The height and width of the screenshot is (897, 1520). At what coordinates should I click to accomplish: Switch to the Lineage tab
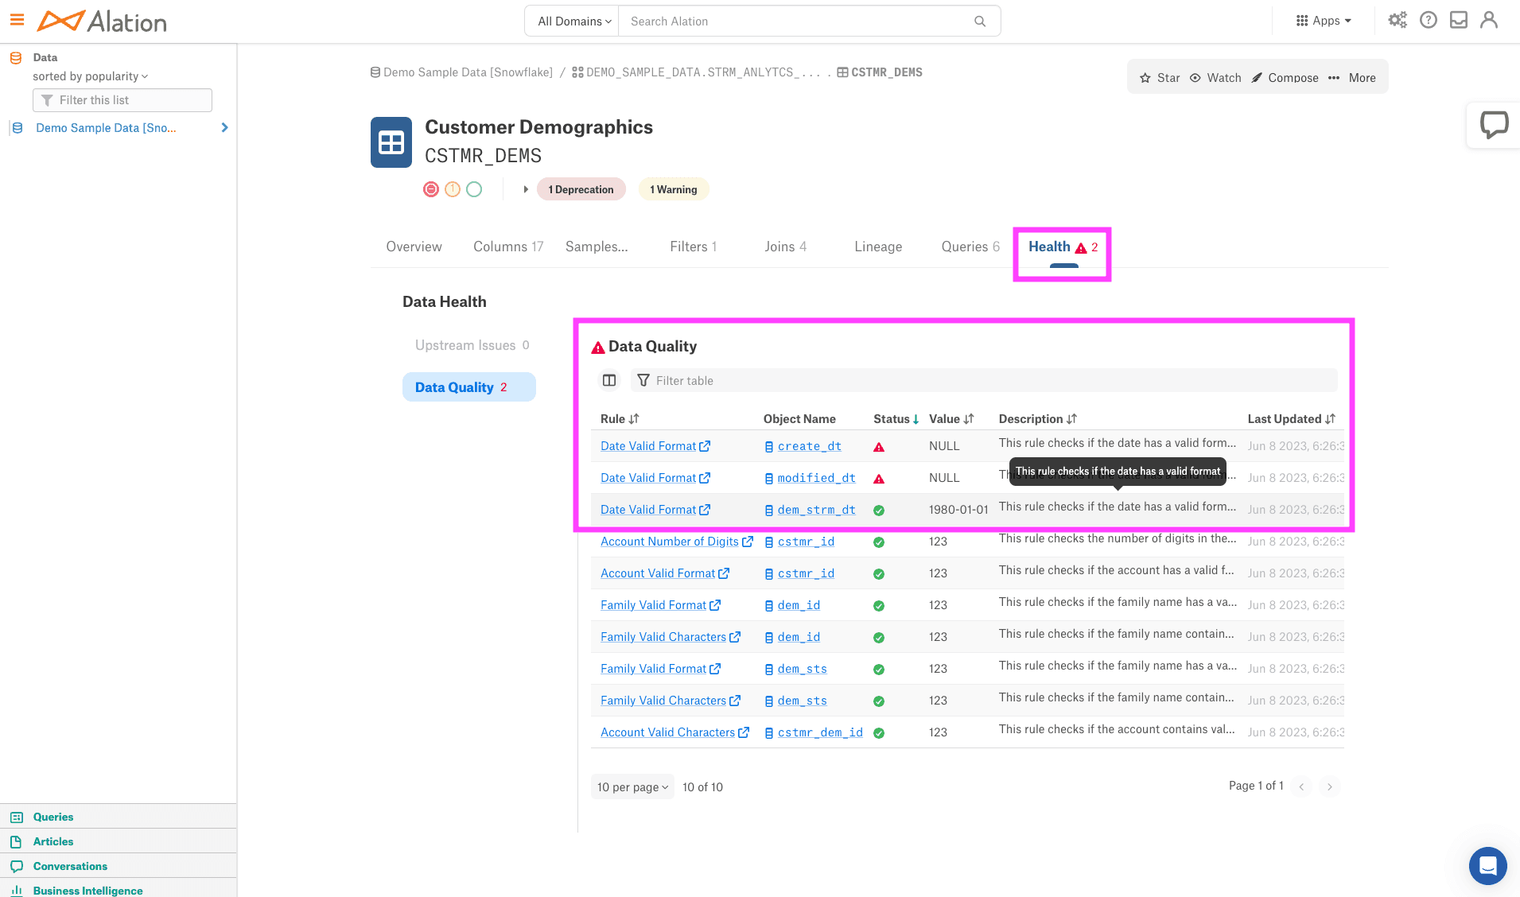(877, 247)
